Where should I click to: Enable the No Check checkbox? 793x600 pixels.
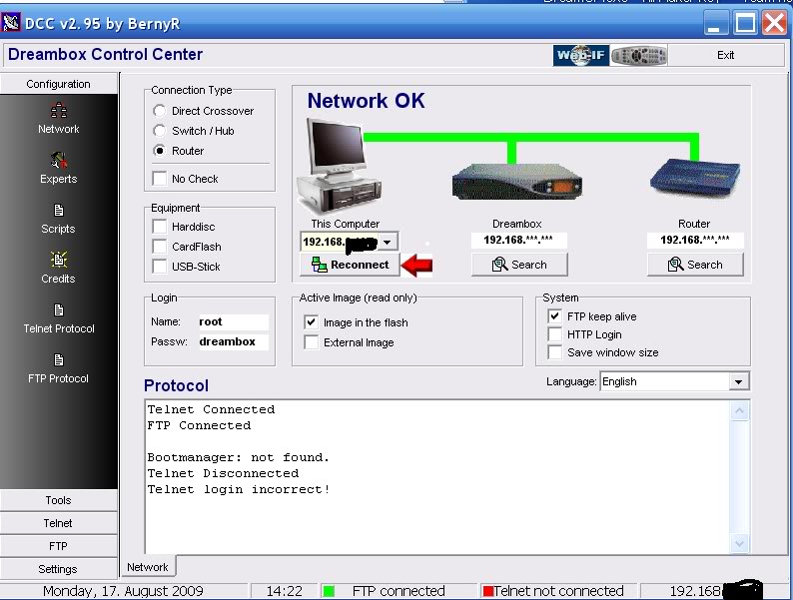pyautogui.click(x=160, y=179)
